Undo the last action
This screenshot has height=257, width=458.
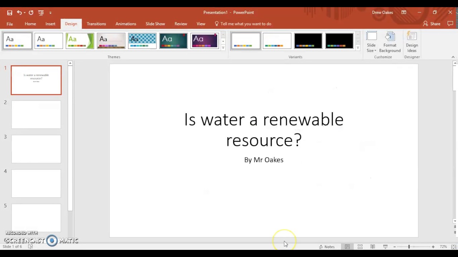click(19, 12)
